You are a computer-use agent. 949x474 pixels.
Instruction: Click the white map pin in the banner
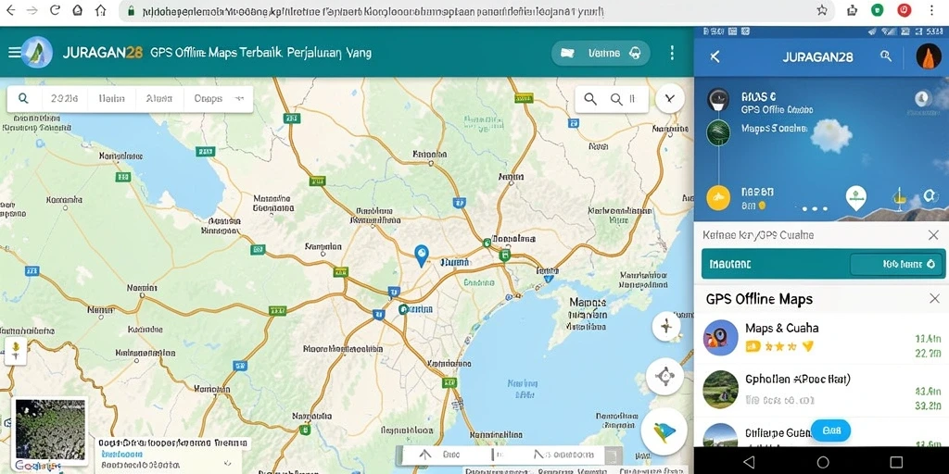click(x=855, y=198)
